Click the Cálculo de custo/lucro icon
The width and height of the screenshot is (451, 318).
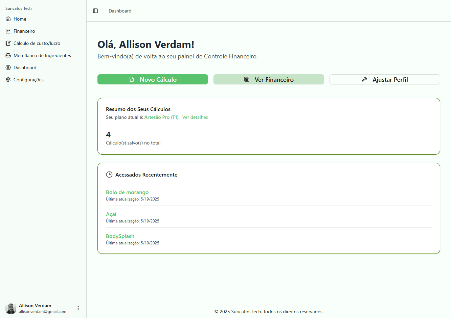(8, 43)
